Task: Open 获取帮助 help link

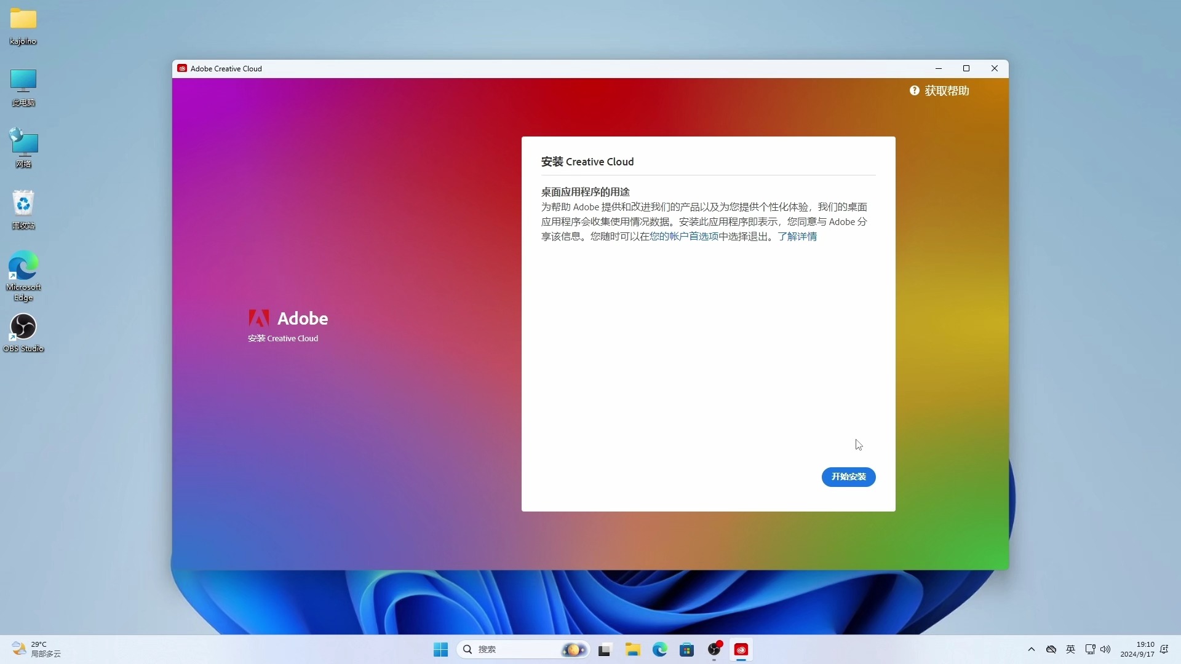Action: pyautogui.click(x=947, y=91)
